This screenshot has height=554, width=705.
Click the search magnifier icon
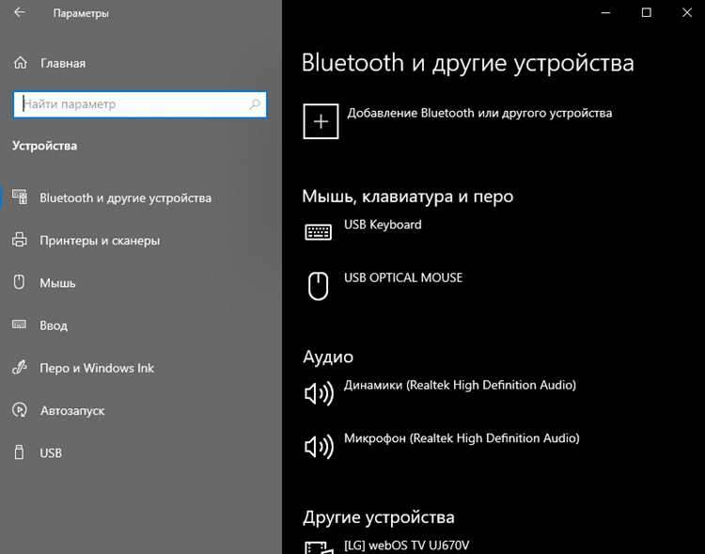(x=255, y=104)
